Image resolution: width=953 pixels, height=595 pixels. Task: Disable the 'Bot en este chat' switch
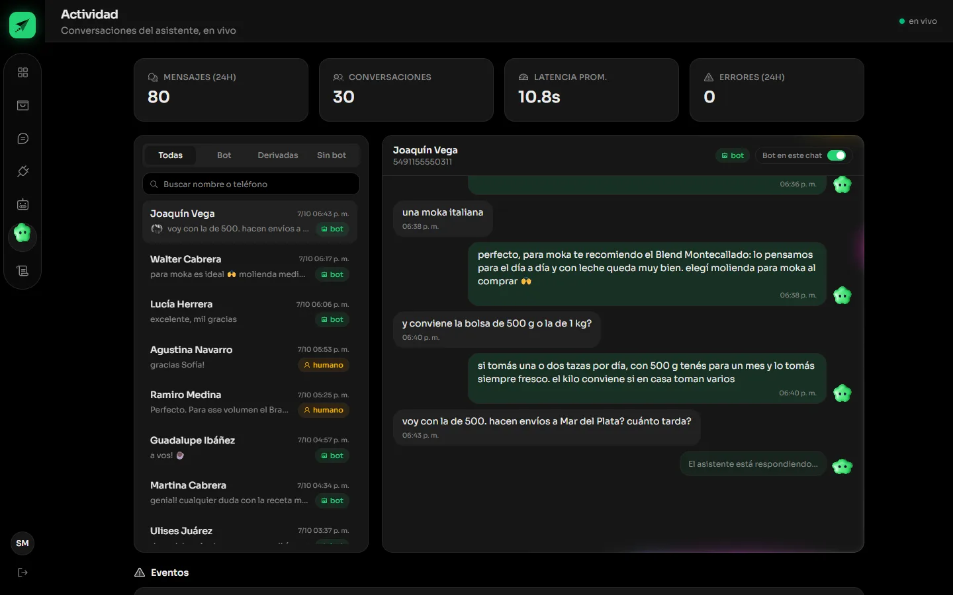(x=837, y=155)
